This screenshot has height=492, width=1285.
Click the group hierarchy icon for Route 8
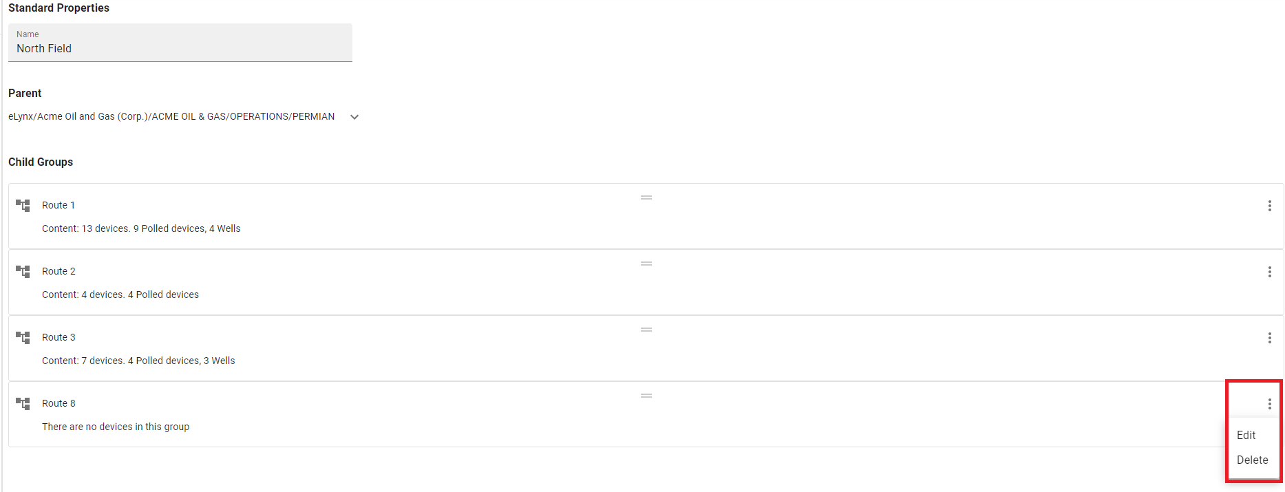(23, 403)
